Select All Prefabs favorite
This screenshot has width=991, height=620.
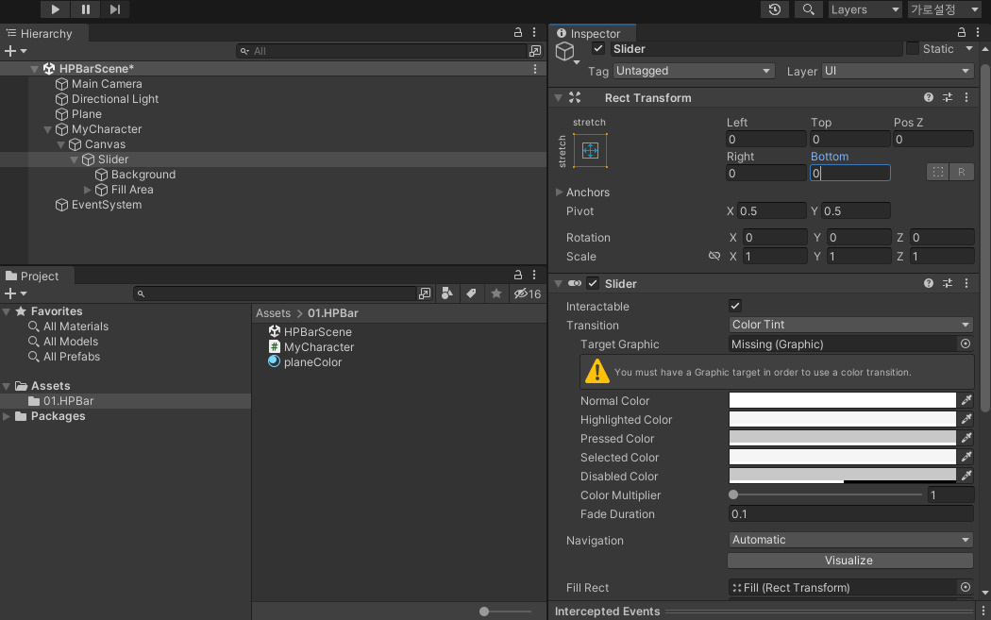pyautogui.click(x=71, y=357)
